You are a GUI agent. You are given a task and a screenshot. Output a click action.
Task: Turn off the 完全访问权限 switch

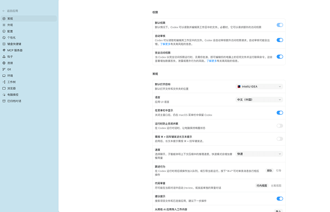coord(280,57)
